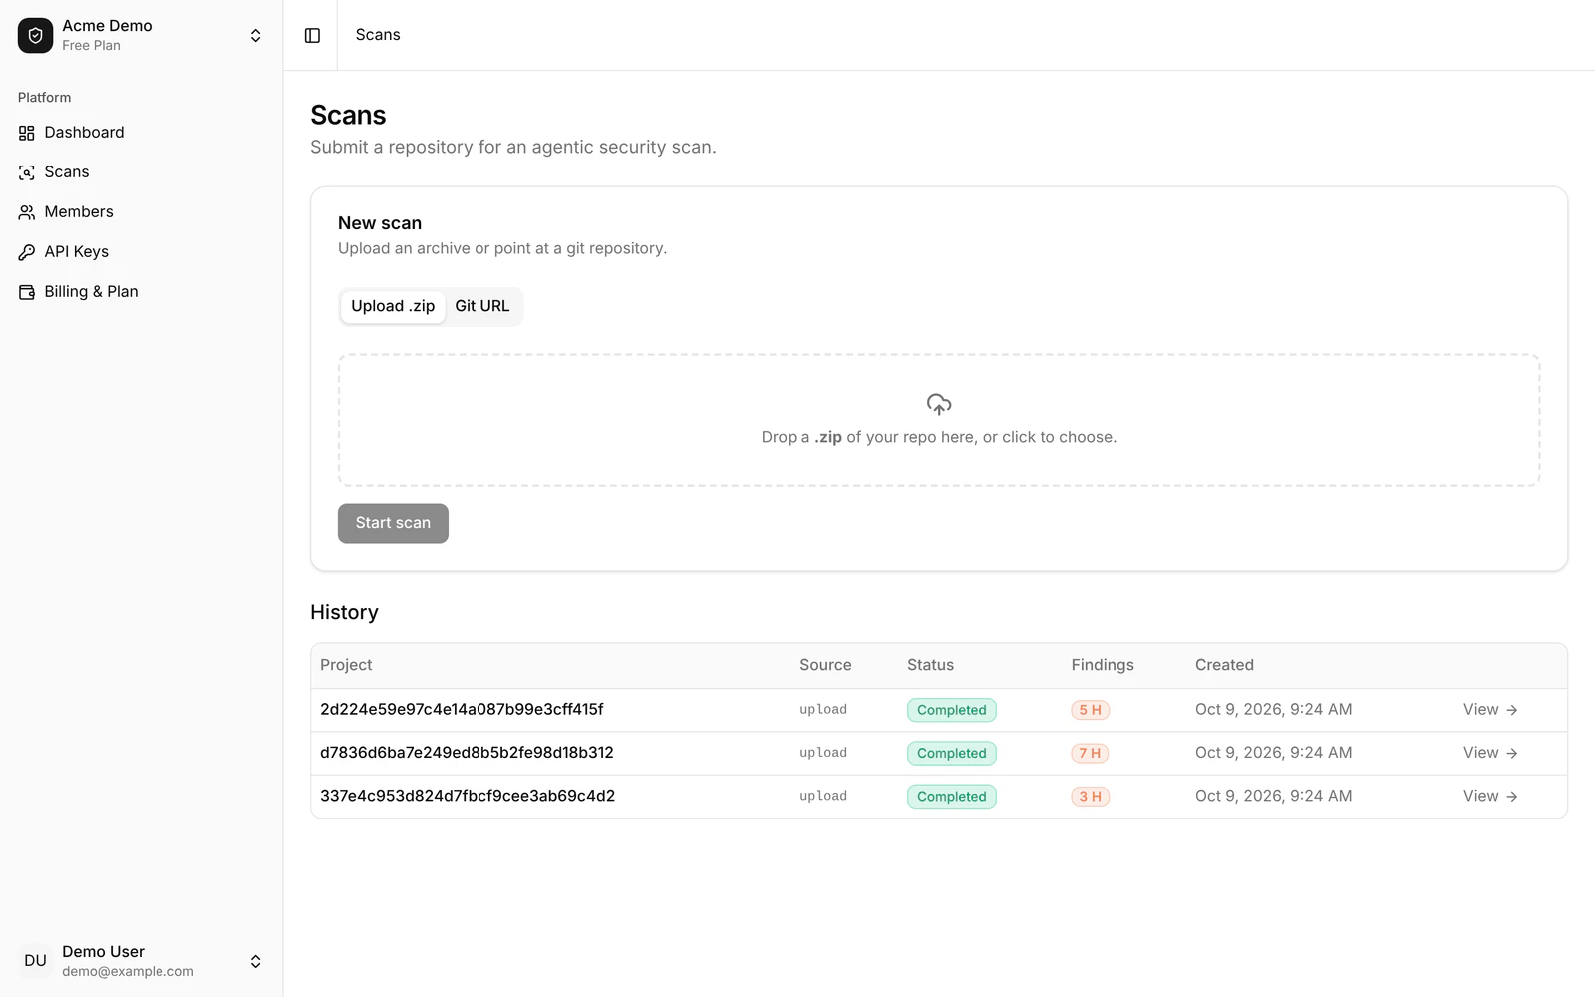View scan 2d224e59e97c4e14a087b99e3cff415f
Screen dimensions: 1595x997
coord(1490,710)
